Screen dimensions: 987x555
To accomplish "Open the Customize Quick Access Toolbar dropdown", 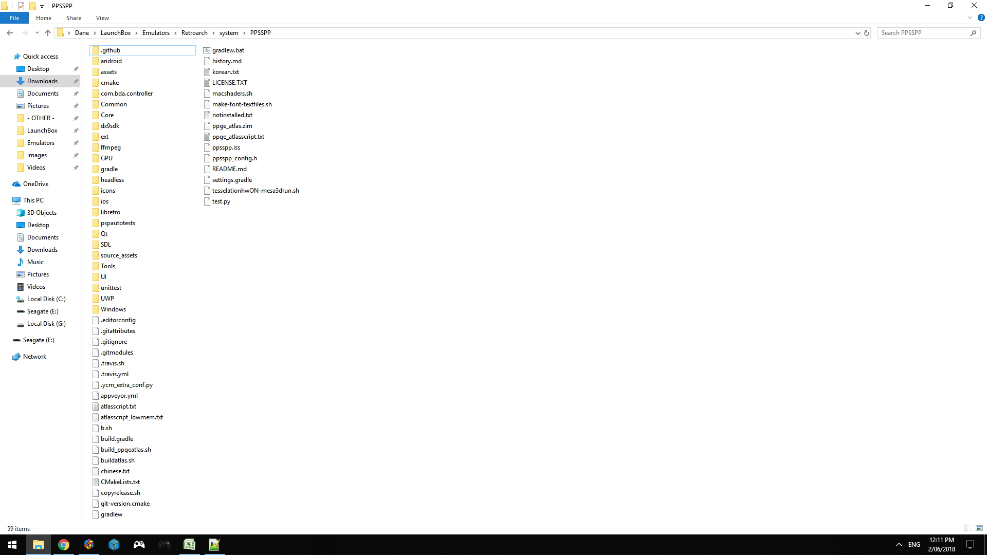I will 42,6.
